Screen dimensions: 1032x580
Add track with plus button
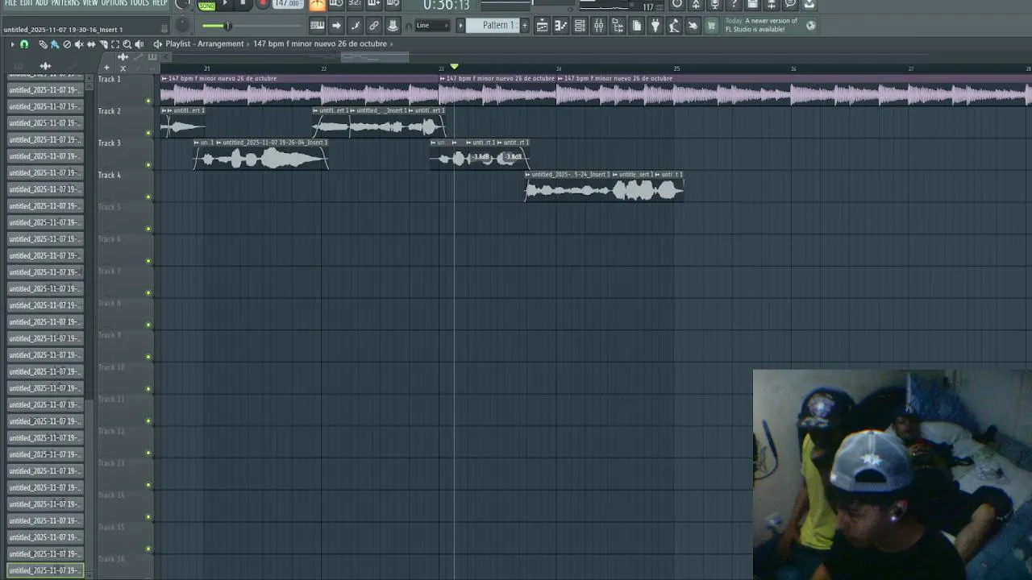[x=106, y=68]
